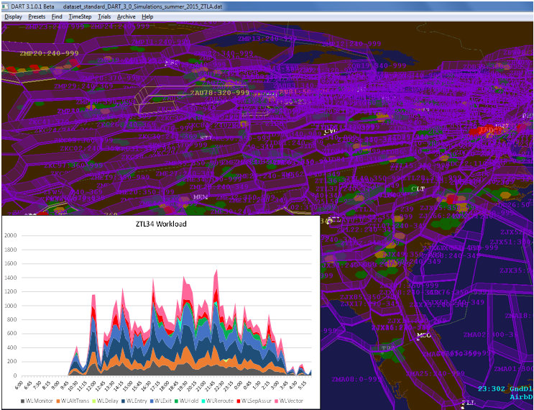Image resolution: width=534 pixels, height=410 pixels.
Task: Click the DART application icon in title bar
Action: tap(5, 6)
